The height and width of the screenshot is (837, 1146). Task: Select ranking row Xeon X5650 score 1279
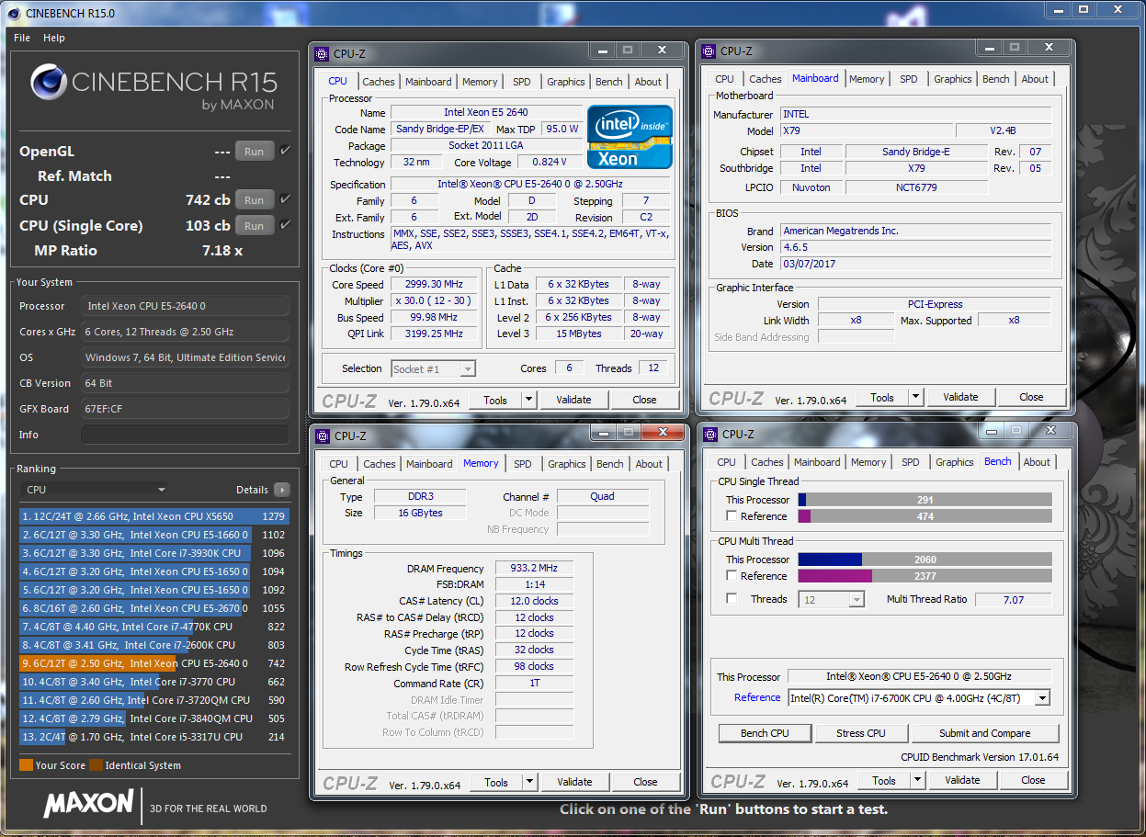pos(154,516)
